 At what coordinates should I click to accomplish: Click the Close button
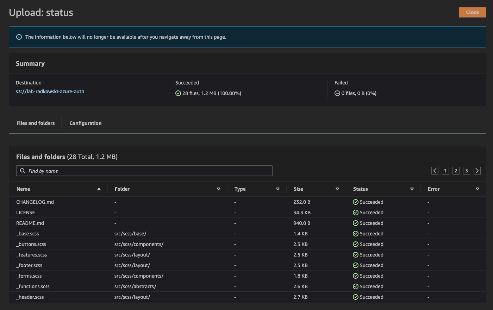point(472,12)
